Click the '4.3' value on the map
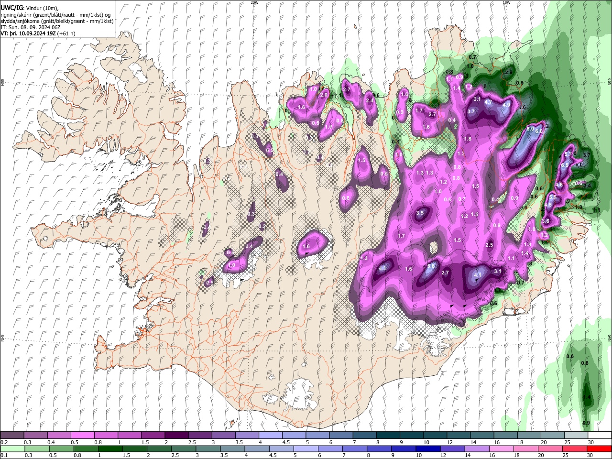612x459 pixels. pos(382,268)
